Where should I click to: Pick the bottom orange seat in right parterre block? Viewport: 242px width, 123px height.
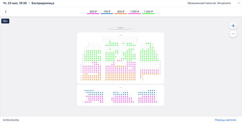[141, 78]
